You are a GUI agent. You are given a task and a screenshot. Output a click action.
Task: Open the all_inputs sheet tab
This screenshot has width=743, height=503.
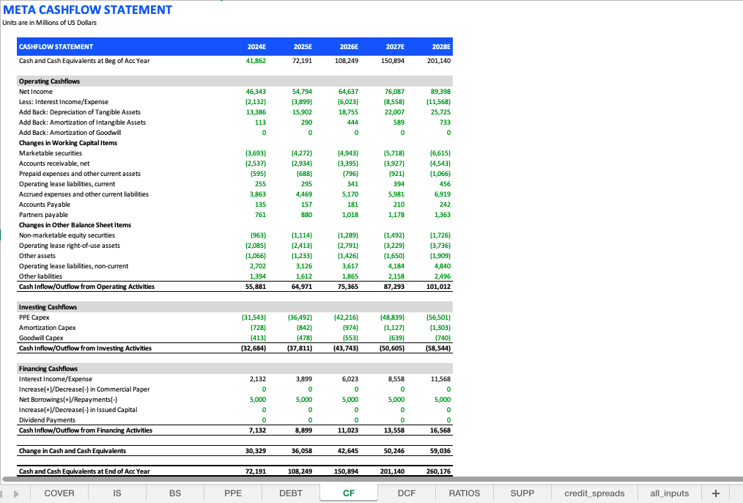[x=670, y=493]
